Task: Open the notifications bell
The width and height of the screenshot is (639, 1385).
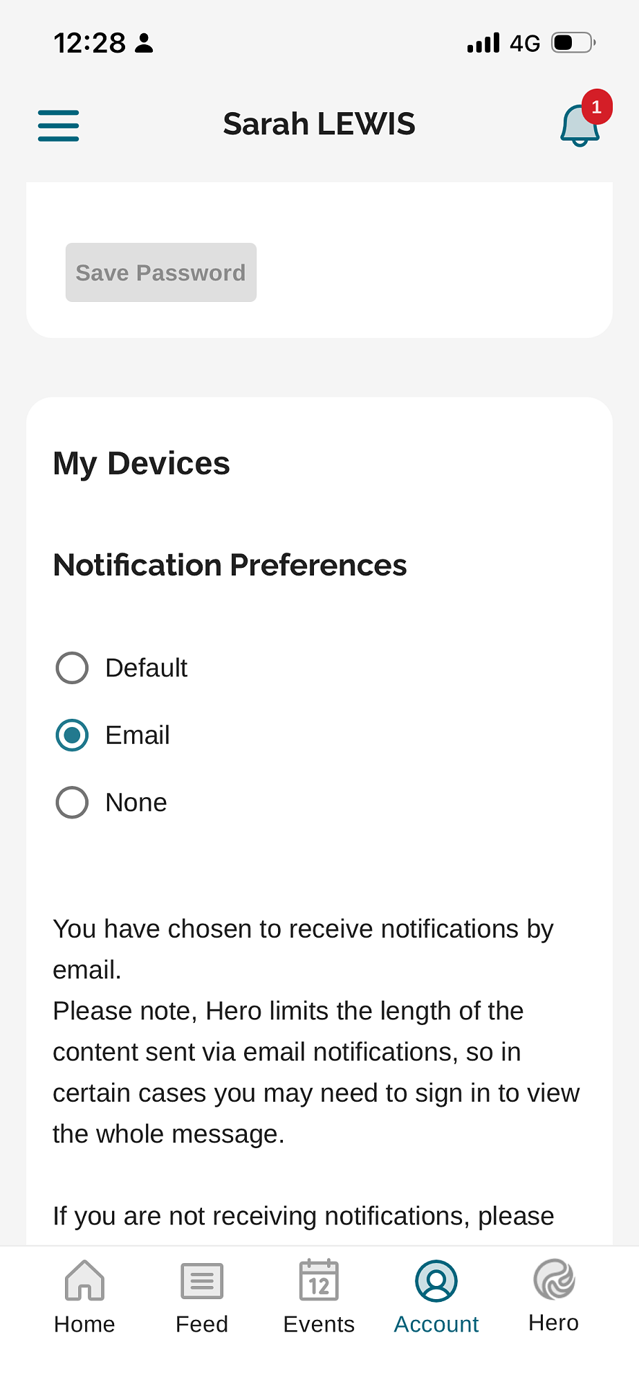Action: point(578,127)
